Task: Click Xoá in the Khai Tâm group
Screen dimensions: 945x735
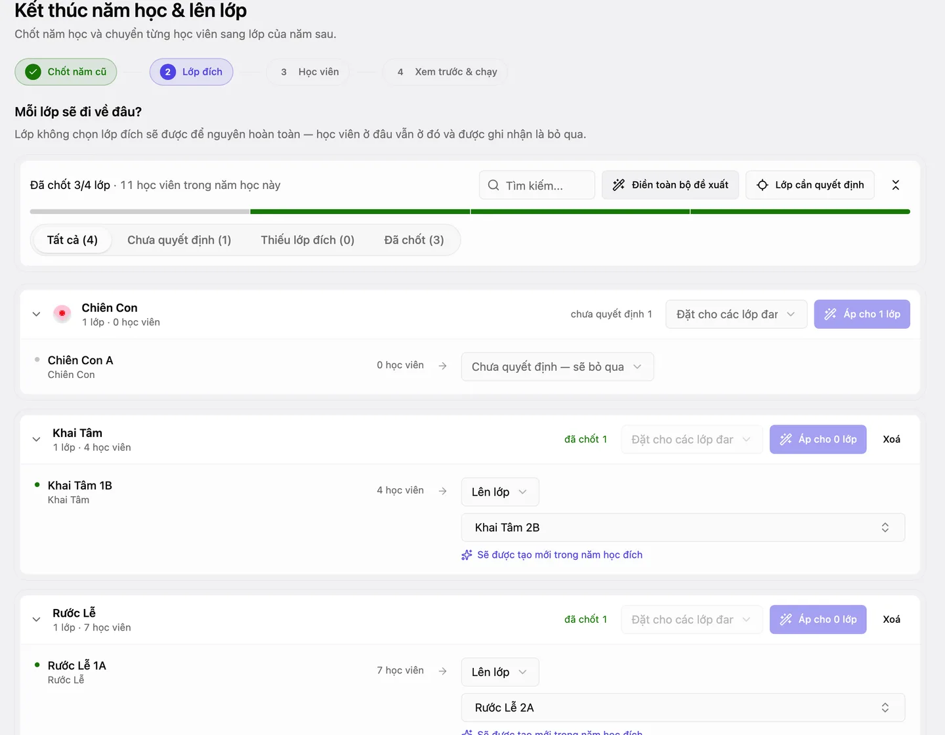Action: pyautogui.click(x=892, y=440)
